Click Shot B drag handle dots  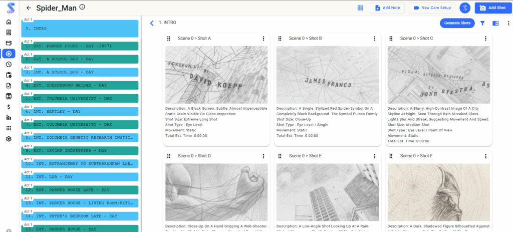tap(280, 38)
